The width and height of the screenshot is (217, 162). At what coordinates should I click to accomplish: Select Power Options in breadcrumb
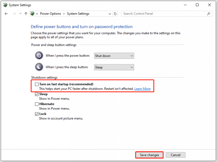(50, 14)
